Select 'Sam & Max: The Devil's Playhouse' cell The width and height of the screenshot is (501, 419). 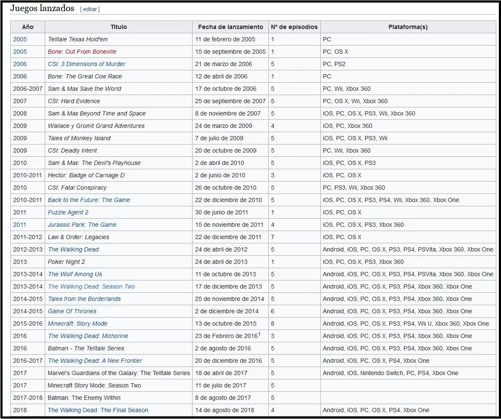(118, 163)
